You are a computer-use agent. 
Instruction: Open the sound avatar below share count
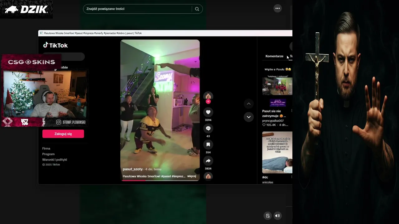click(x=208, y=176)
